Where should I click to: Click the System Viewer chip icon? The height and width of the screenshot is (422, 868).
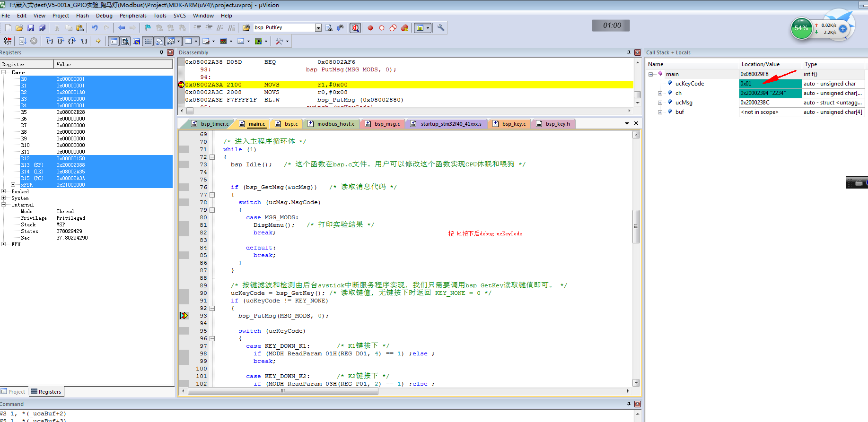tap(258, 41)
